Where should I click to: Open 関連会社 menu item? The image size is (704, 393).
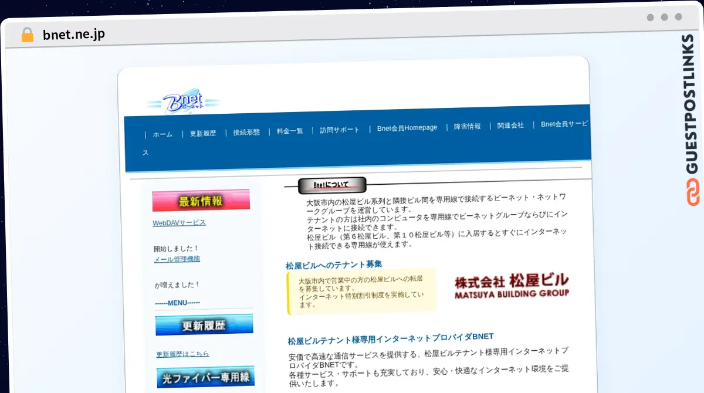click(x=510, y=126)
